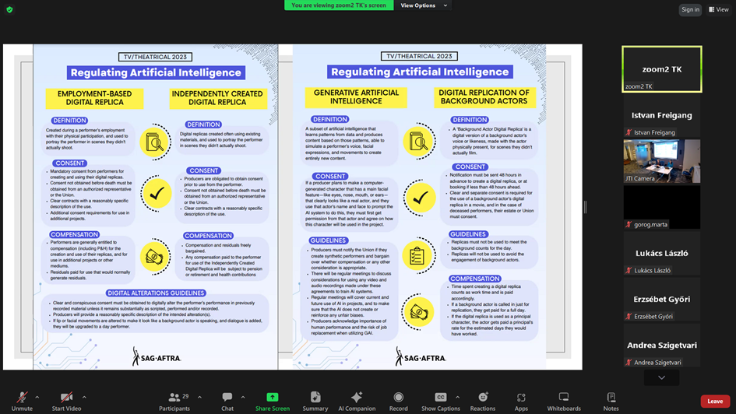
Task: Click the muted mic icon beside Lukács László
Action: [x=629, y=271]
